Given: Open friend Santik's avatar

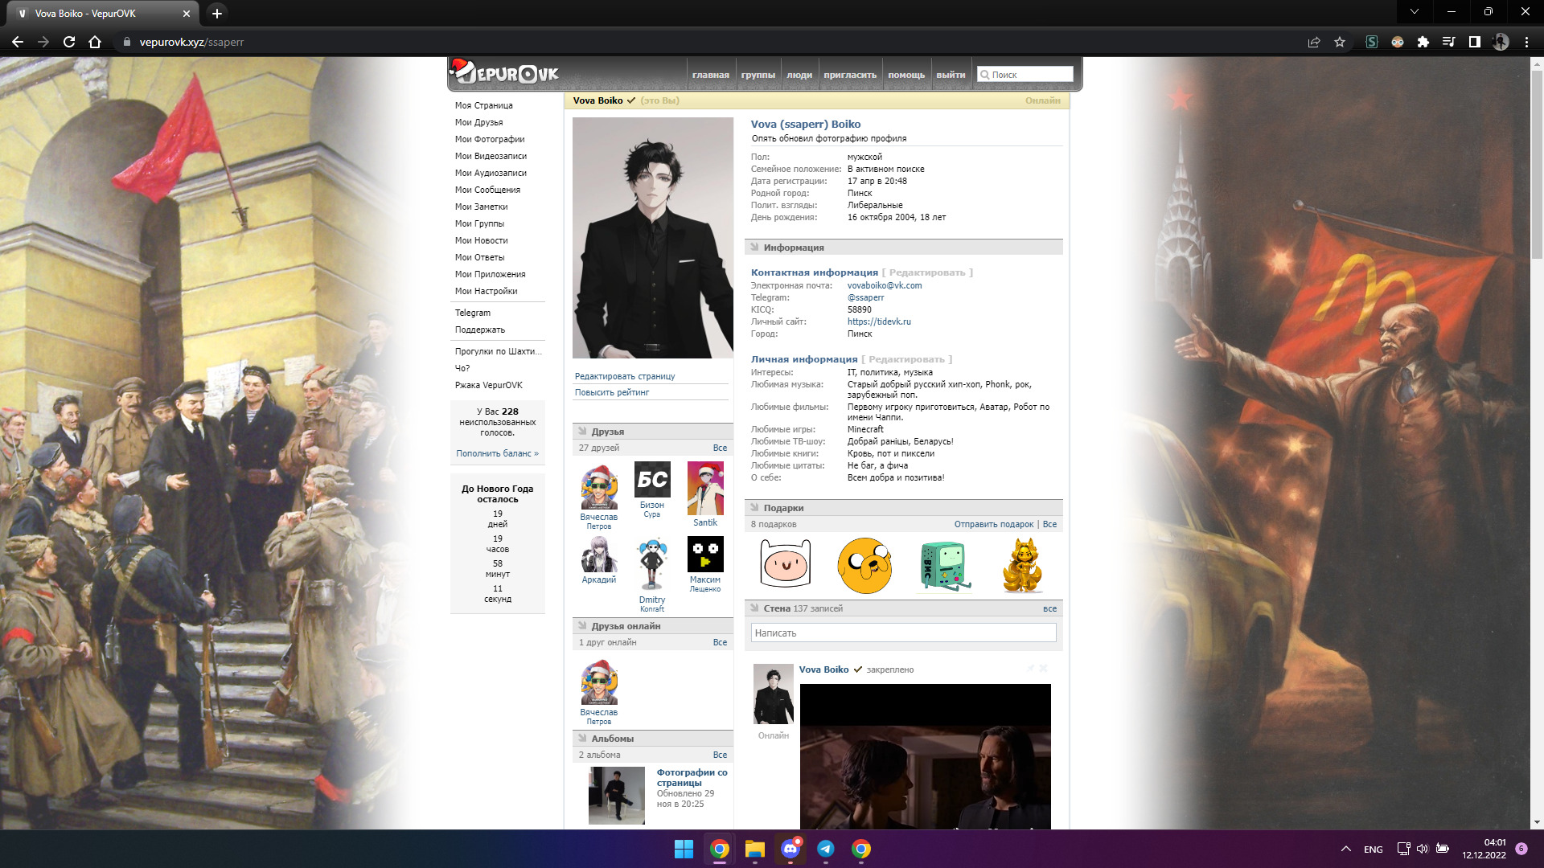Looking at the screenshot, I should pos(705,488).
